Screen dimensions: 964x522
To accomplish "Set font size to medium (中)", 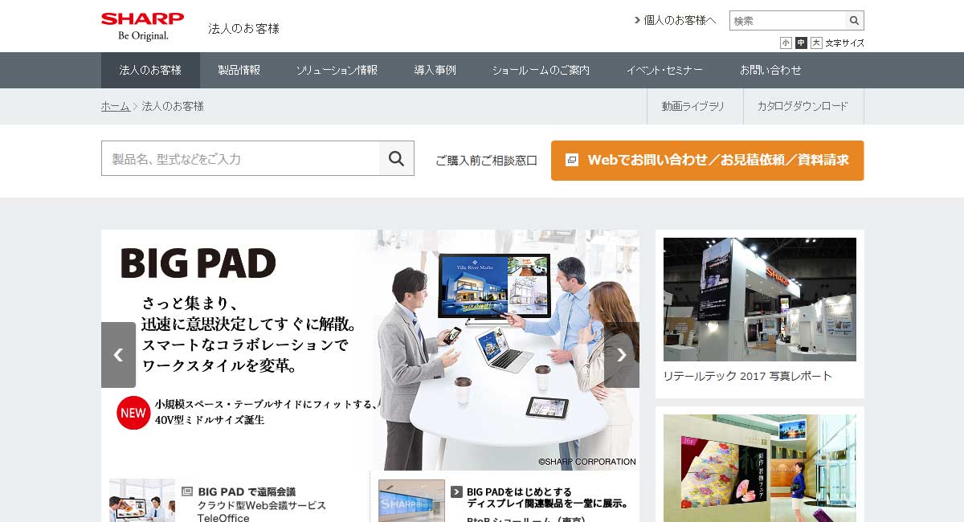I will (801, 43).
